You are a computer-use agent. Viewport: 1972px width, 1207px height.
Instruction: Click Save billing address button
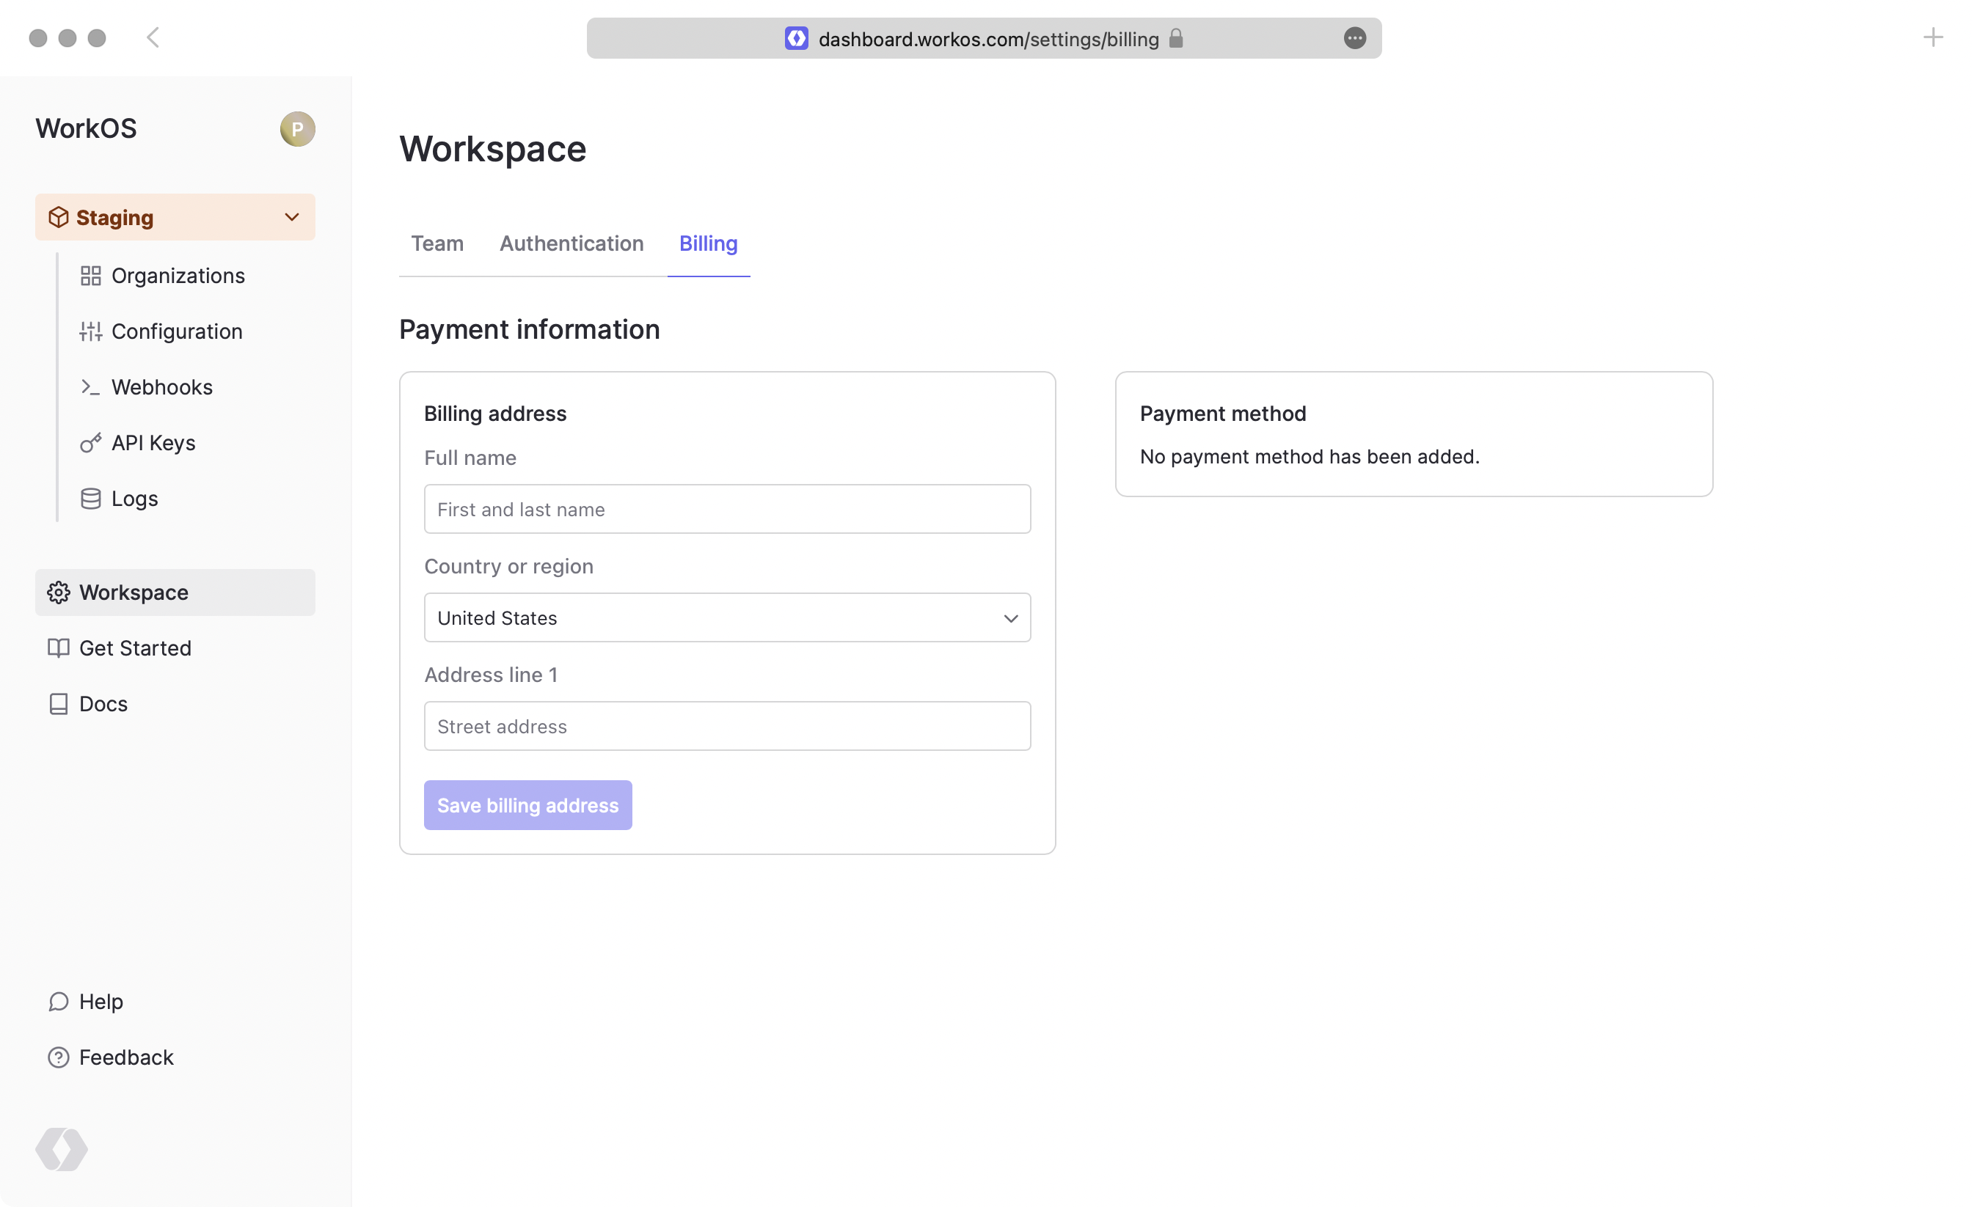point(527,805)
